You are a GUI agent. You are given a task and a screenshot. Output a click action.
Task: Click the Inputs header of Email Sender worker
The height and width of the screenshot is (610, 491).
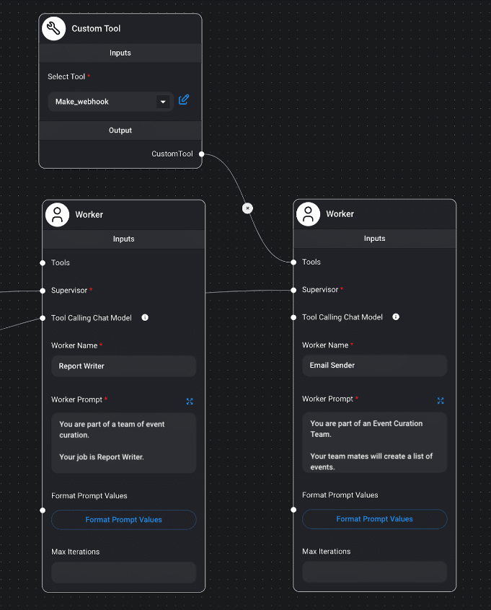pos(375,239)
